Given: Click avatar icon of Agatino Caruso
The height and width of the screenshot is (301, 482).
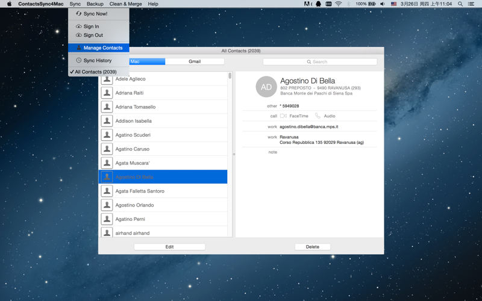Looking at the screenshot, I should [107, 149].
